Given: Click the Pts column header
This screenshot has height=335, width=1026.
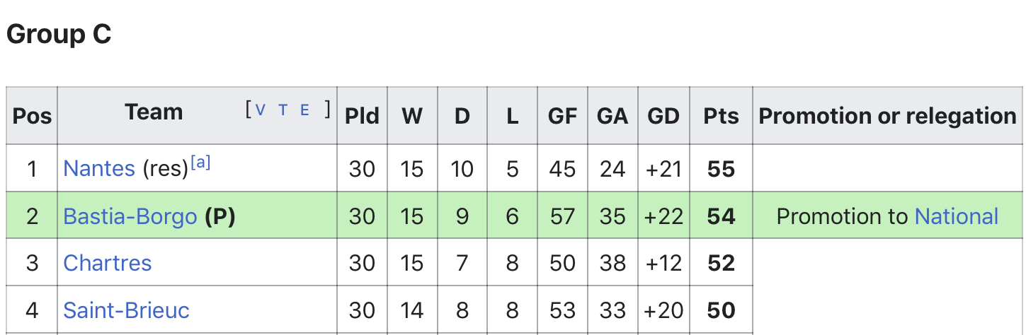Looking at the screenshot, I should (x=722, y=116).
